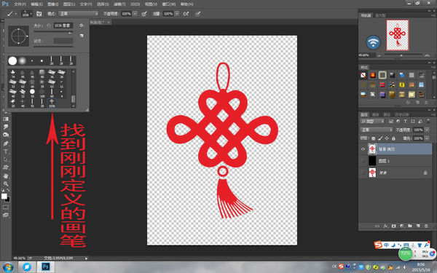The image size is (437, 273).
Task: Open the 滤镜(T) menu
Action: [119, 4]
